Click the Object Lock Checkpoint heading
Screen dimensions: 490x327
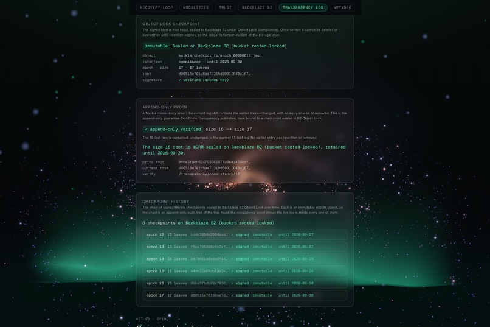[x=171, y=24]
